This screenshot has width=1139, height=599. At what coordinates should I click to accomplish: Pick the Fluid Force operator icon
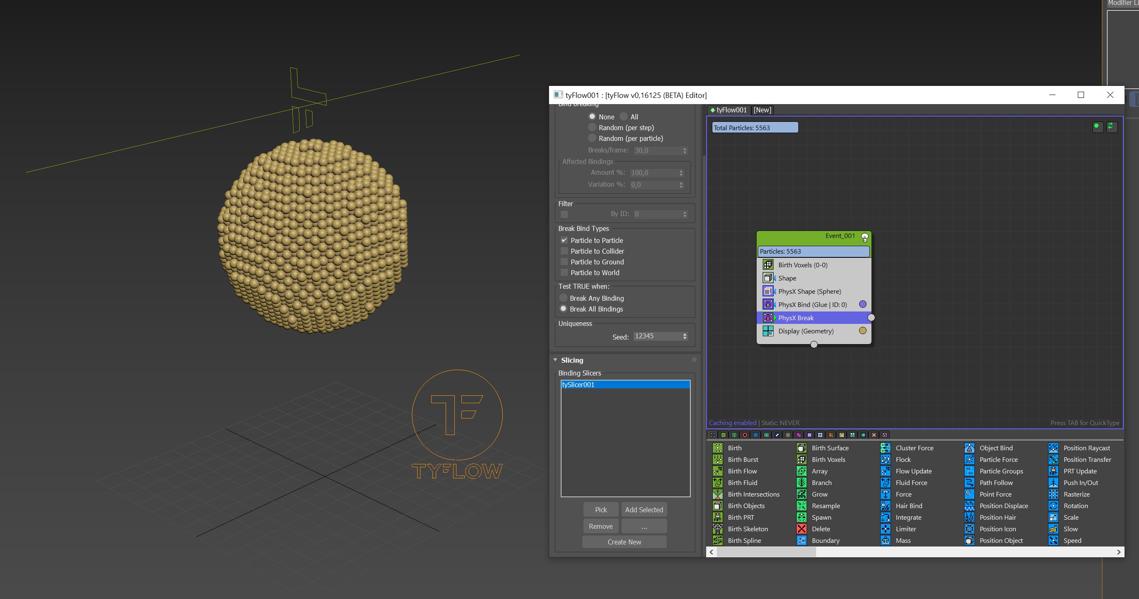pos(886,483)
